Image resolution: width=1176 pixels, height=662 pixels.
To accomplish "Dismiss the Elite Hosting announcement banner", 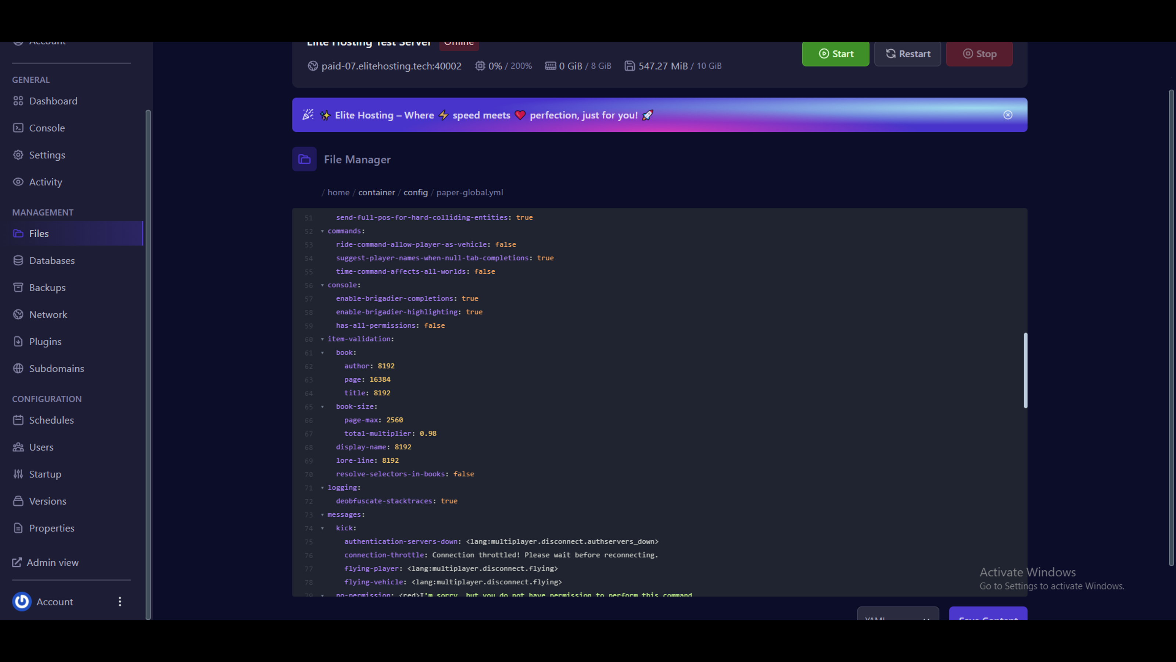I will 1008,115.
